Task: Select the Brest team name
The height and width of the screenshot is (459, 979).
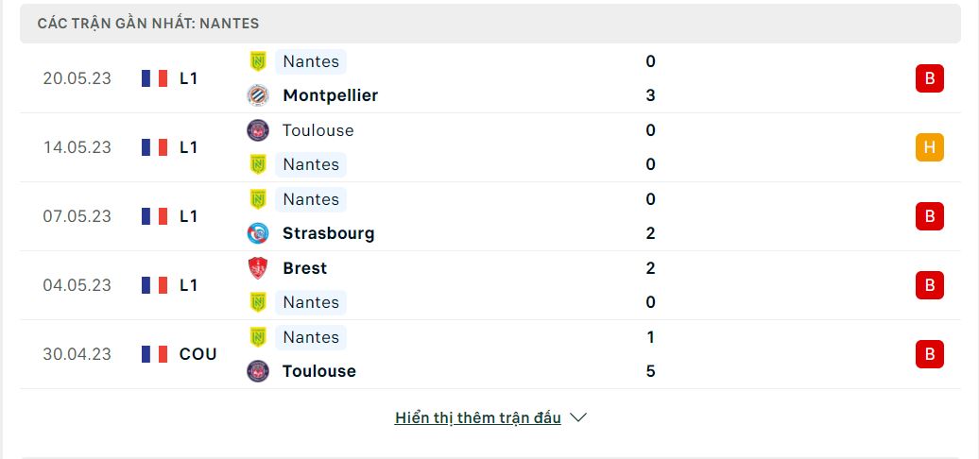Action: [304, 268]
